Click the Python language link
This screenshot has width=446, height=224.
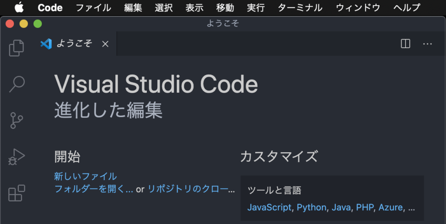(x=311, y=207)
